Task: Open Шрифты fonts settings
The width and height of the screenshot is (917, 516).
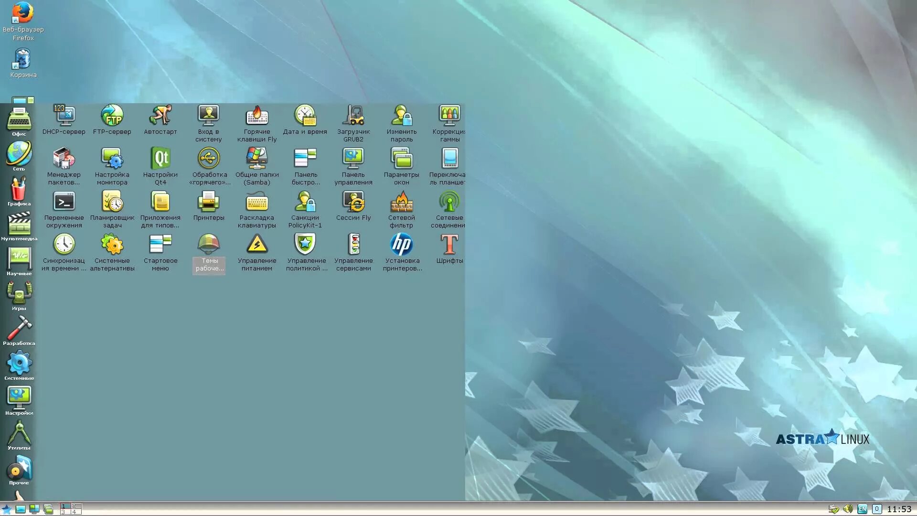Action: click(x=449, y=245)
